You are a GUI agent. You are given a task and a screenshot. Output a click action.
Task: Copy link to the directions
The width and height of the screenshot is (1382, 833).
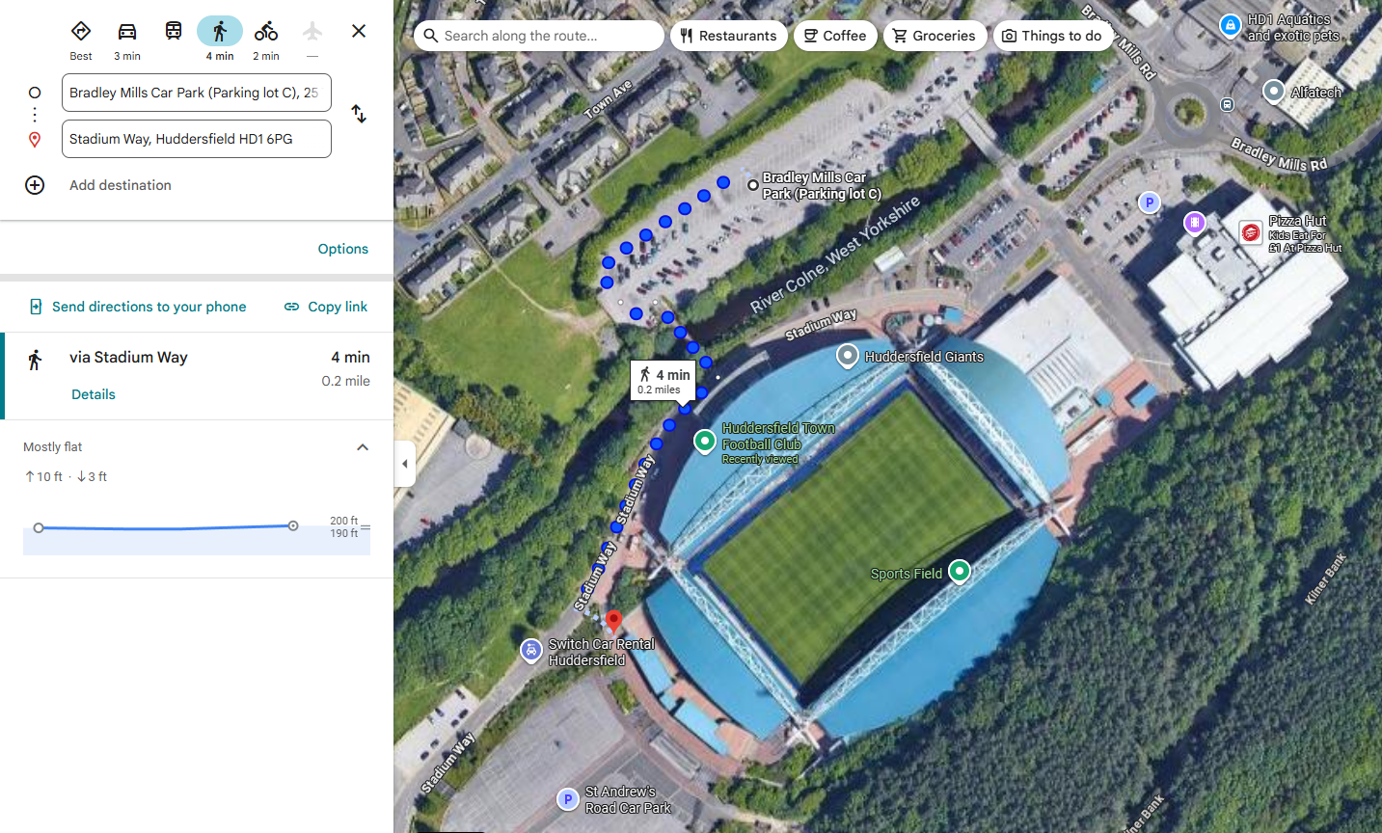(x=326, y=307)
